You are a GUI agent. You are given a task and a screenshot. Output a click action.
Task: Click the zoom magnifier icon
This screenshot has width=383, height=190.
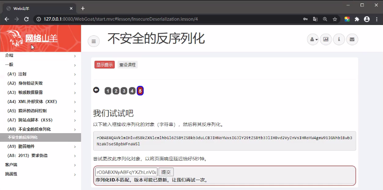325,19
